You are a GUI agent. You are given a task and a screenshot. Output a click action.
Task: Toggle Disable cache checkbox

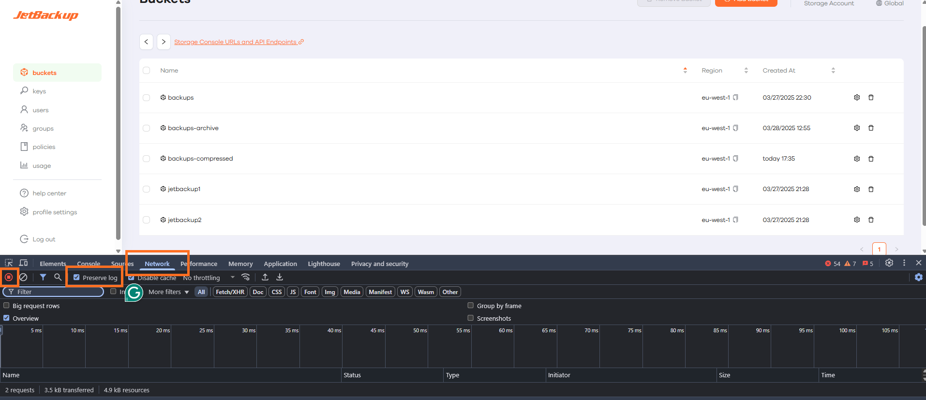pyautogui.click(x=131, y=278)
